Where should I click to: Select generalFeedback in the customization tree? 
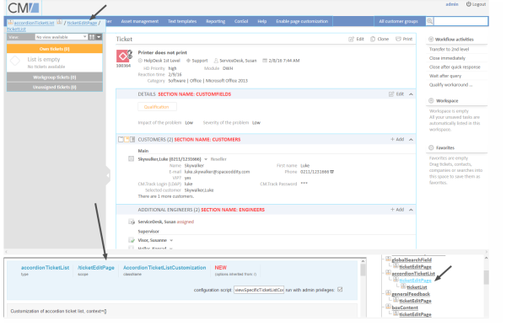pos(411,294)
